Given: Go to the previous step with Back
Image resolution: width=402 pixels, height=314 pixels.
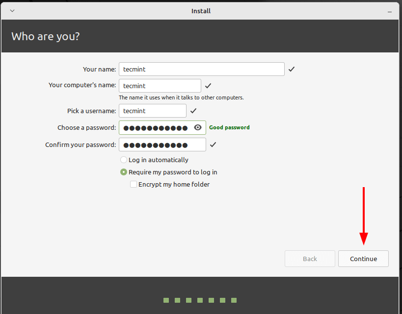Looking at the screenshot, I should [310, 259].
